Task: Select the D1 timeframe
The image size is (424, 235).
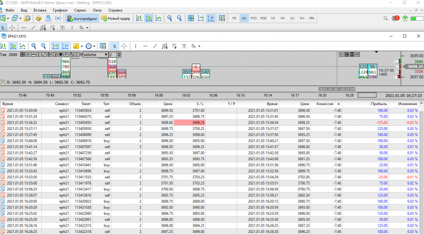Action: [292, 18]
